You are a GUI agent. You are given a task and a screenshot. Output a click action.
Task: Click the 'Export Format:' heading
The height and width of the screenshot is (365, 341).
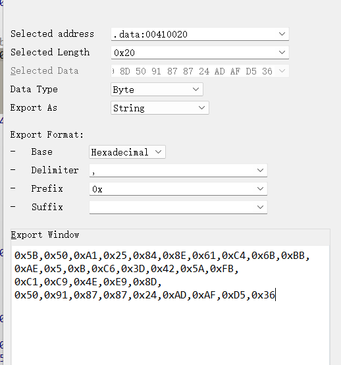coord(47,134)
